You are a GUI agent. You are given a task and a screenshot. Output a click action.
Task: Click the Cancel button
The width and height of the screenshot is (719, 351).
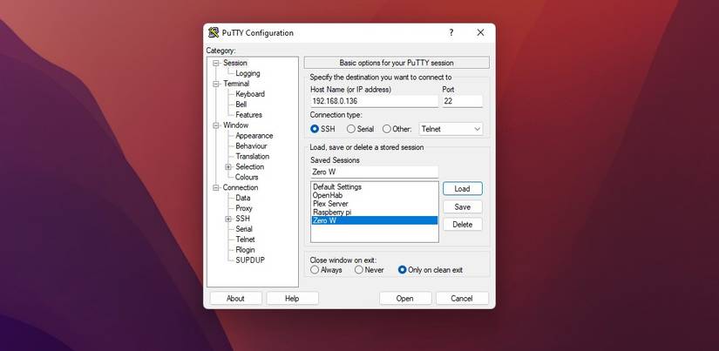point(462,298)
